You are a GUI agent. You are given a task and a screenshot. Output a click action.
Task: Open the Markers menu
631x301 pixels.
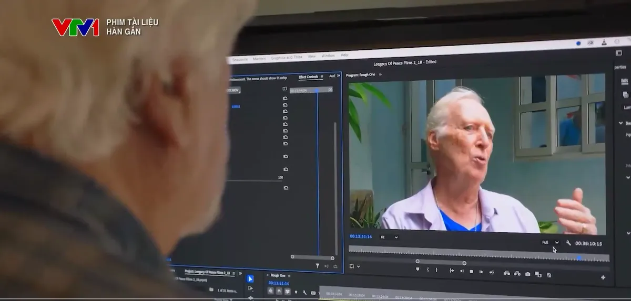[x=259, y=59]
